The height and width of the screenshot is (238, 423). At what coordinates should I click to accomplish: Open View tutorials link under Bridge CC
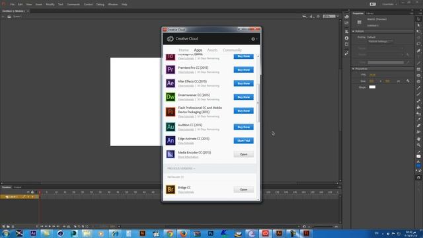pos(186,192)
